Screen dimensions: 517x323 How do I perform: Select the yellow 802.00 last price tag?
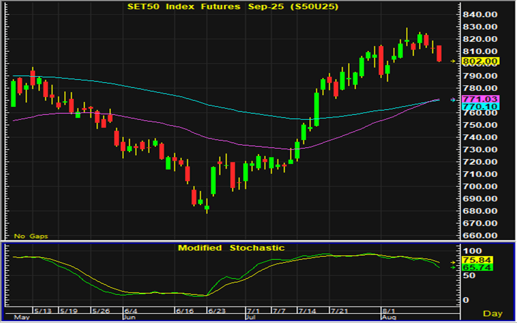point(481,61)
